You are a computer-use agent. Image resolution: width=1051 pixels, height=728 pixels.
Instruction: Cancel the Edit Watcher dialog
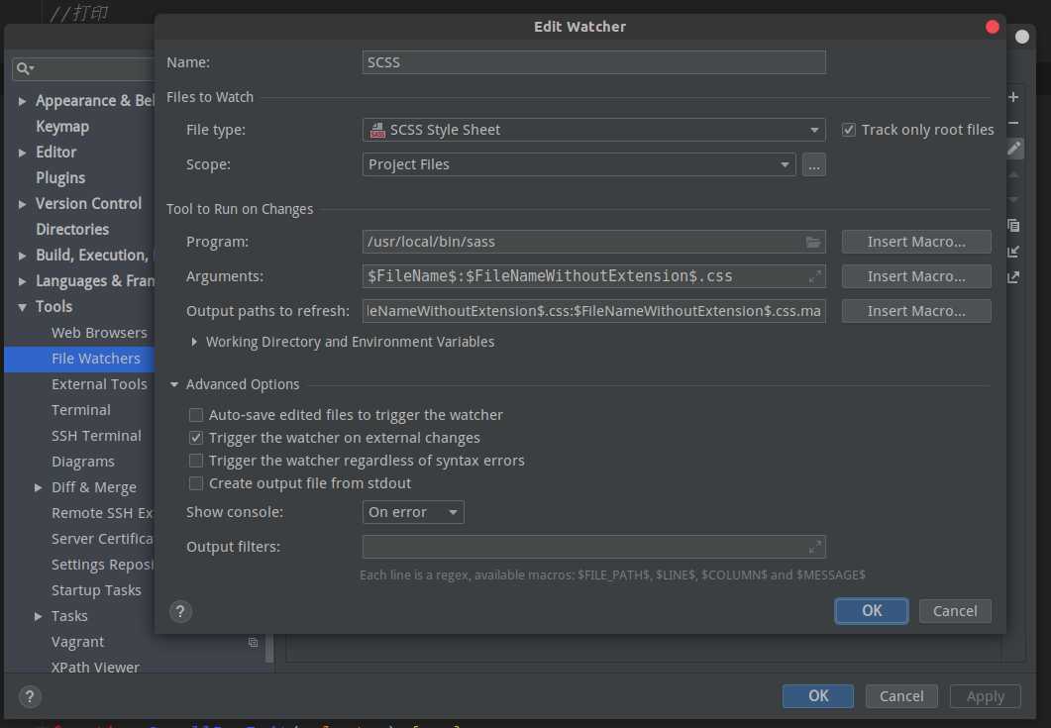955,611
